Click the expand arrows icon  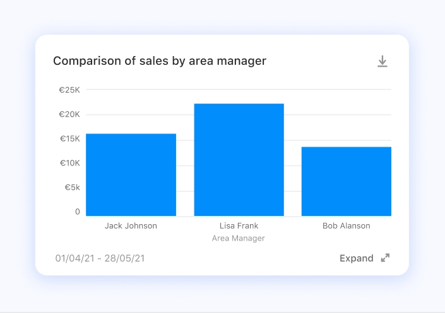[x=385, y=258]
